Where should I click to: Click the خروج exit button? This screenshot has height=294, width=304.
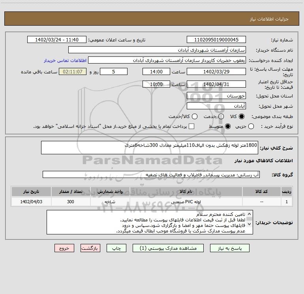(x=64, y=248)
